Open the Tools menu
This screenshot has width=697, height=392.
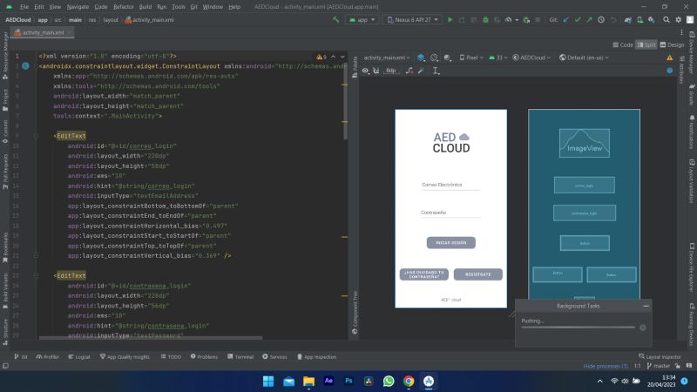click(x=179, y=7)
